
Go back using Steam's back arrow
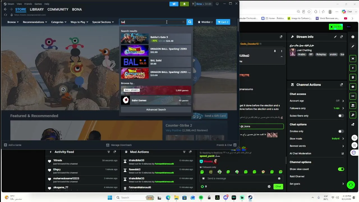[5, 9]
